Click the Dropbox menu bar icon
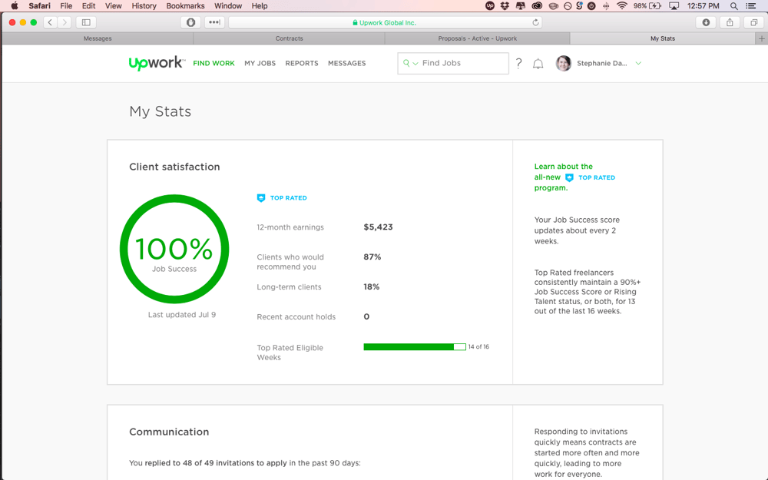768x480 pixels. [505, 6]
